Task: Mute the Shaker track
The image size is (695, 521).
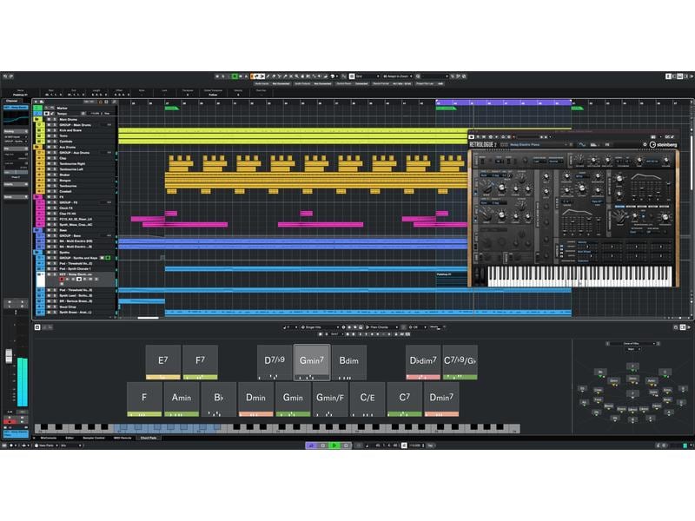Action: (50, 175)
